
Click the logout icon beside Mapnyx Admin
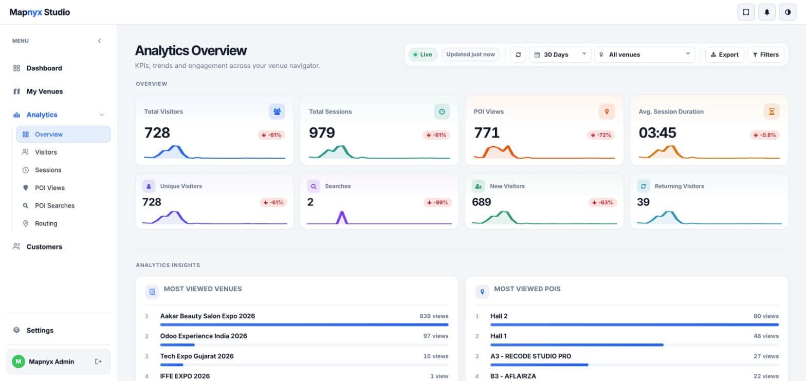(x=98, y=361)
